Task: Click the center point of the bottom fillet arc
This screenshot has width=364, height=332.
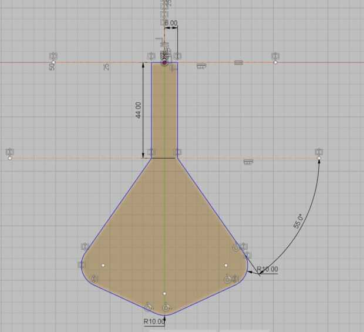Action: point(164,294)
